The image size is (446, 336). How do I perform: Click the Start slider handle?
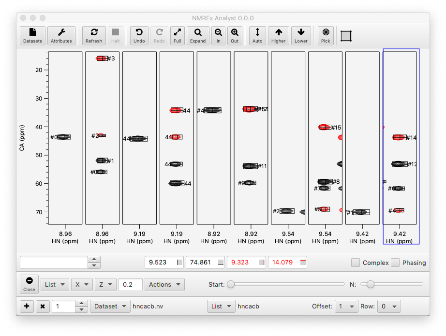point(231,284)
